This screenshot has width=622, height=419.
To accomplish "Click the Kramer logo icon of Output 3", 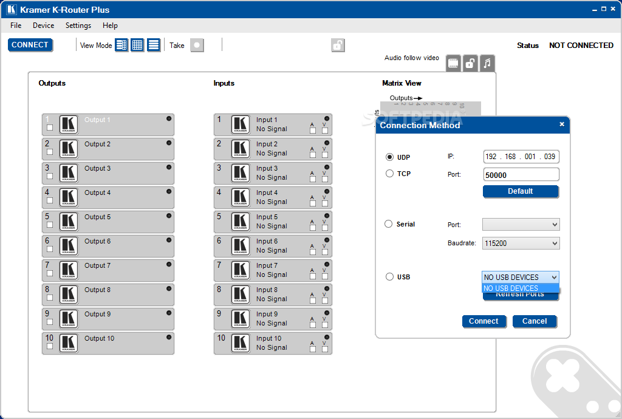I will (x=69, y=173).
